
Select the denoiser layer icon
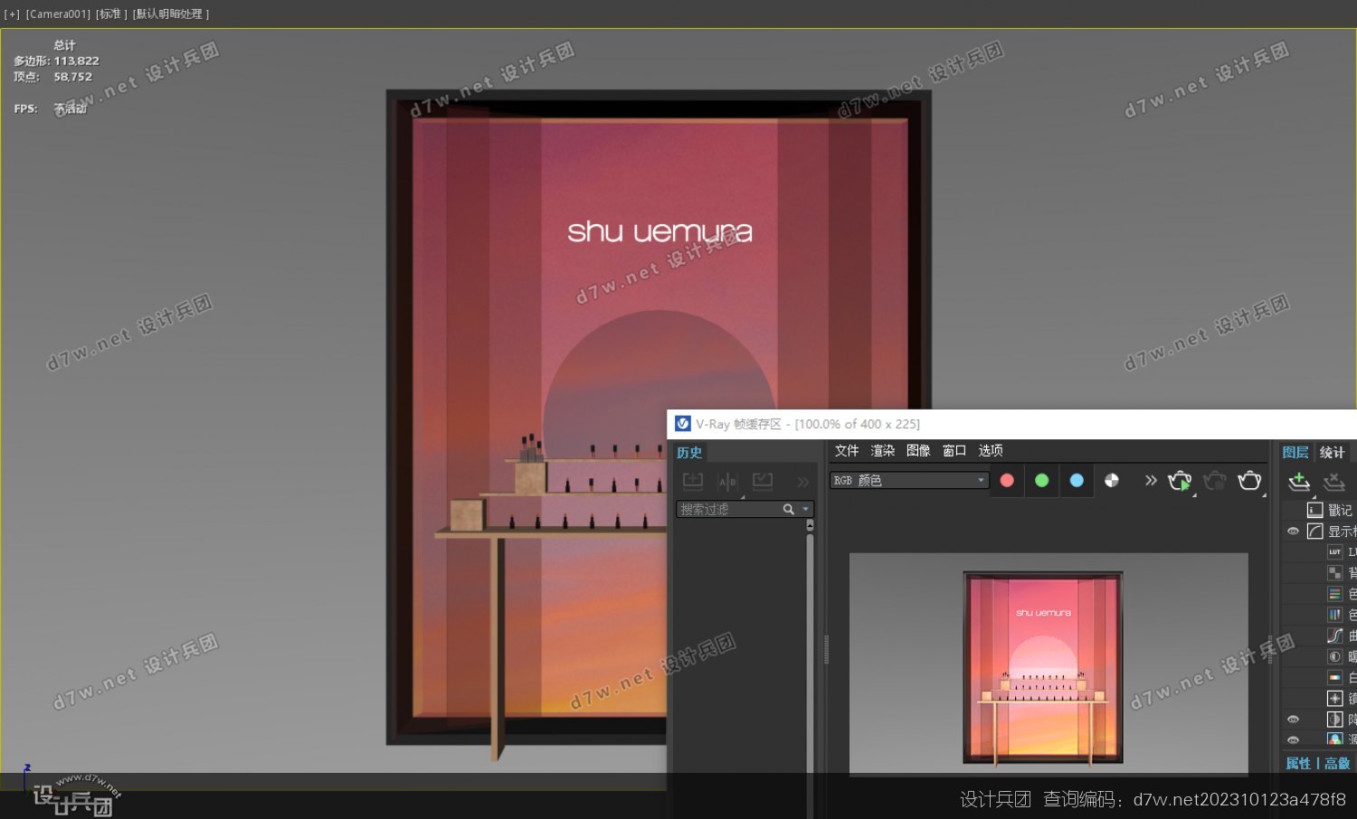click(1334, 720)
